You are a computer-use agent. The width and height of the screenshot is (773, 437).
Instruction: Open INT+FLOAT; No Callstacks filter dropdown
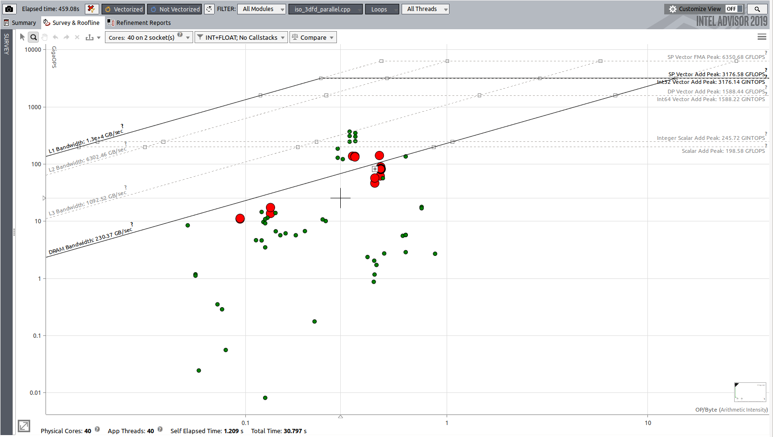tap(241, 37)
